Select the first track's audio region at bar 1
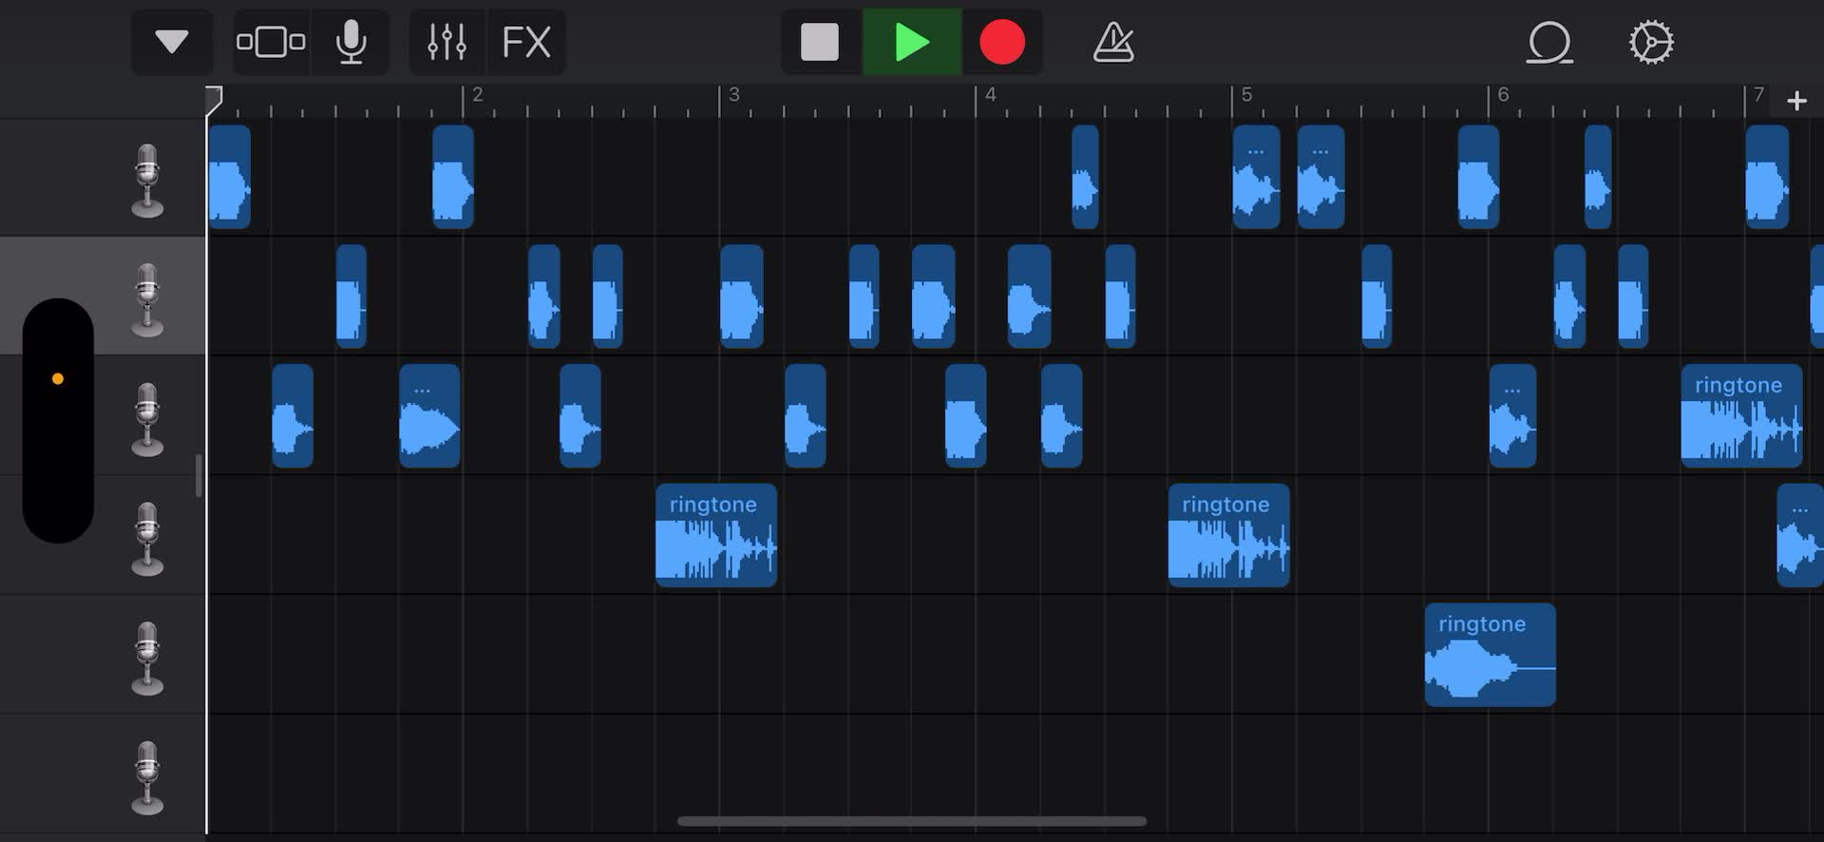Image resolution: width=1824 pixels, height=842 pixels. (229, 177)
